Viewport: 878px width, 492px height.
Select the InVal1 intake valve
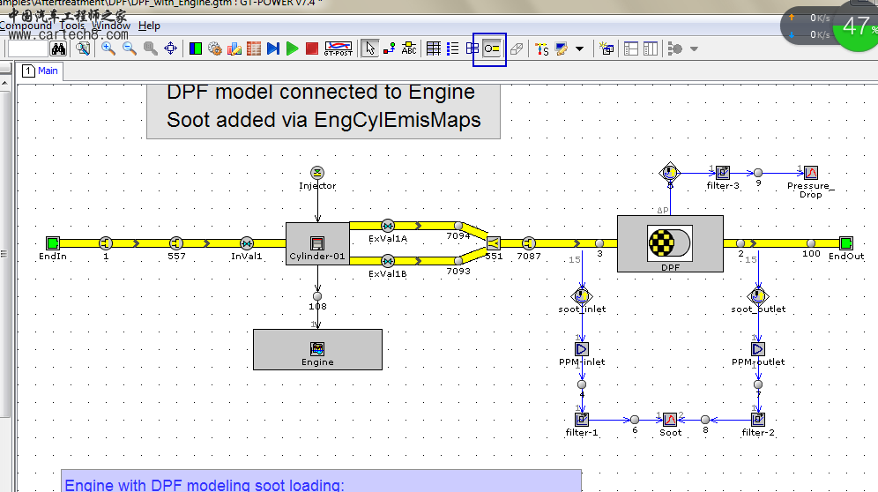tap(246, 243)
